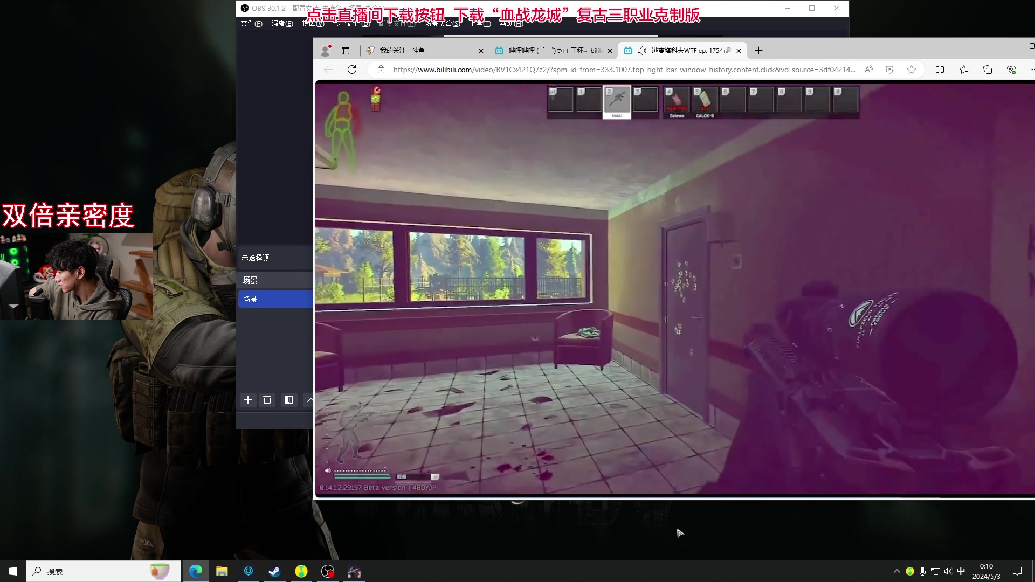Viewport: 1035px width, 582px height.
Task: Open scene filters in OBS scenes toolbar
Action: (289, 400)
